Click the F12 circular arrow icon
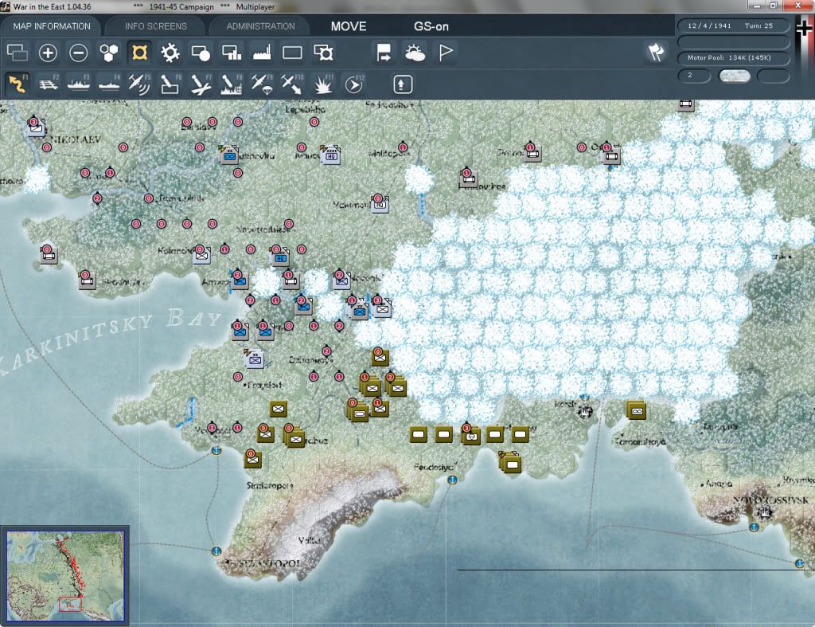The height and width of the screenshot is (627, 815). pyautogui.click(x=354, y=84)
